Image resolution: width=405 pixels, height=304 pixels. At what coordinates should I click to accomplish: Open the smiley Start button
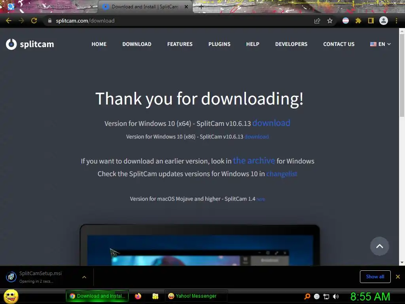pos(11,296)
